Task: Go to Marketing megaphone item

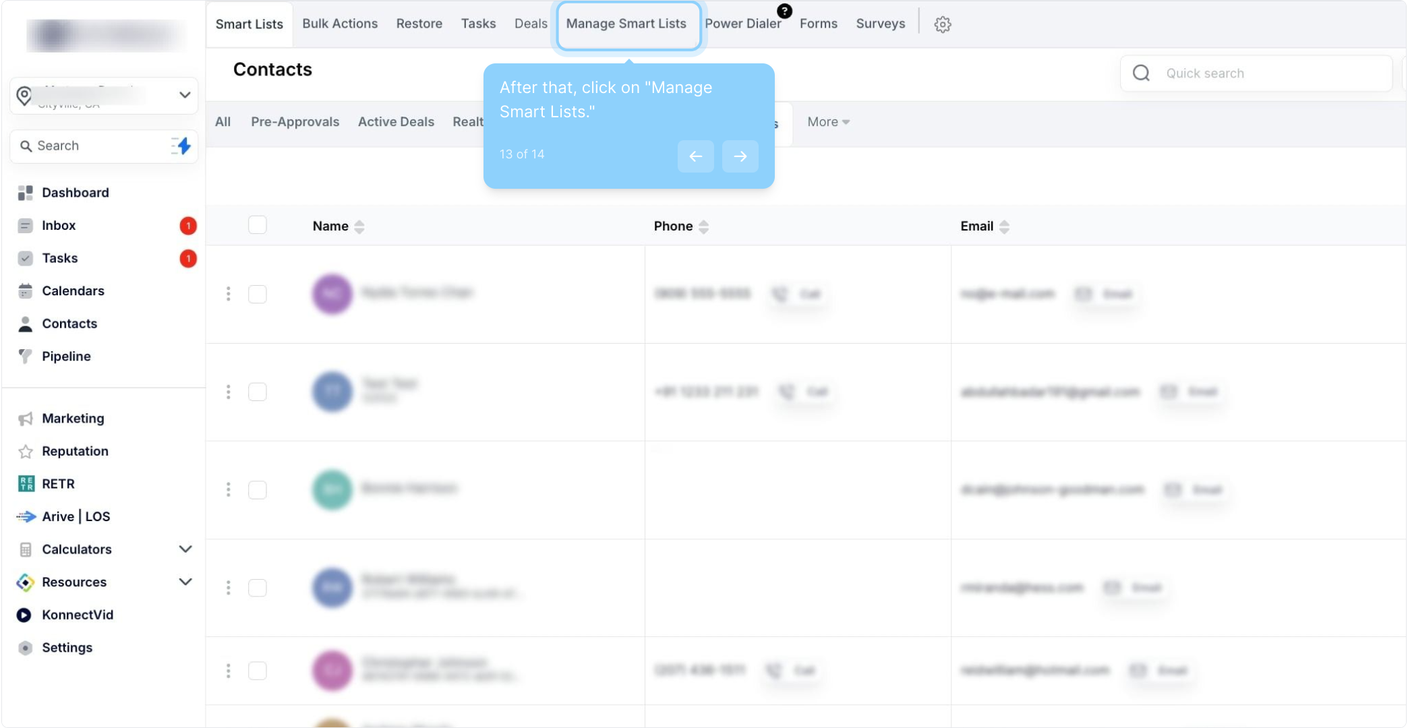Action: coord(73,419)
